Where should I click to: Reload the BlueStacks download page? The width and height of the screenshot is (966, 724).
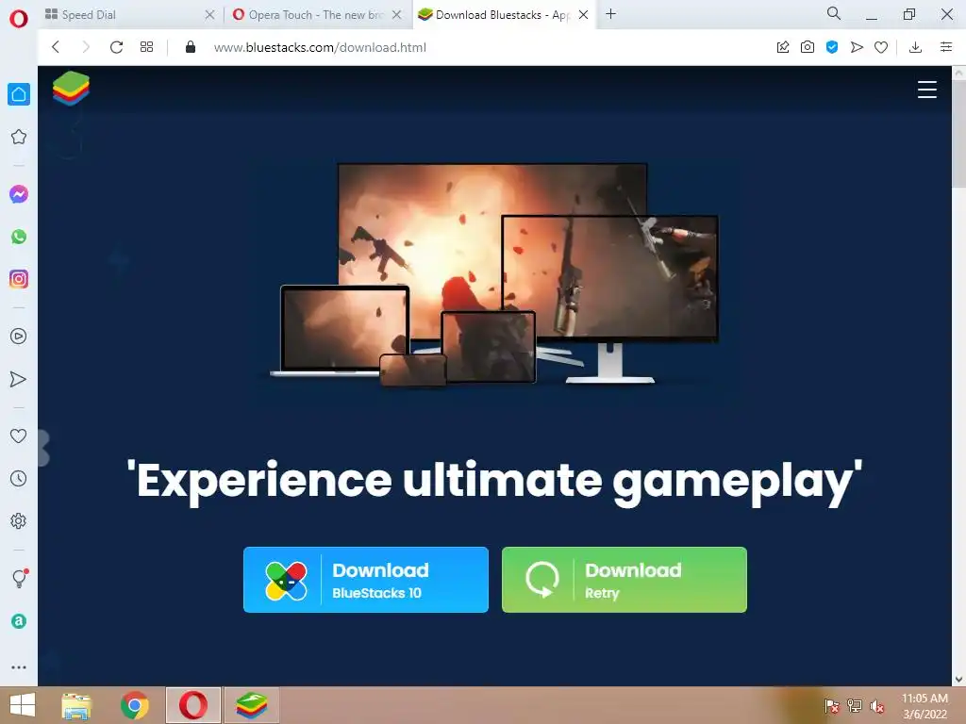(116, 47)
